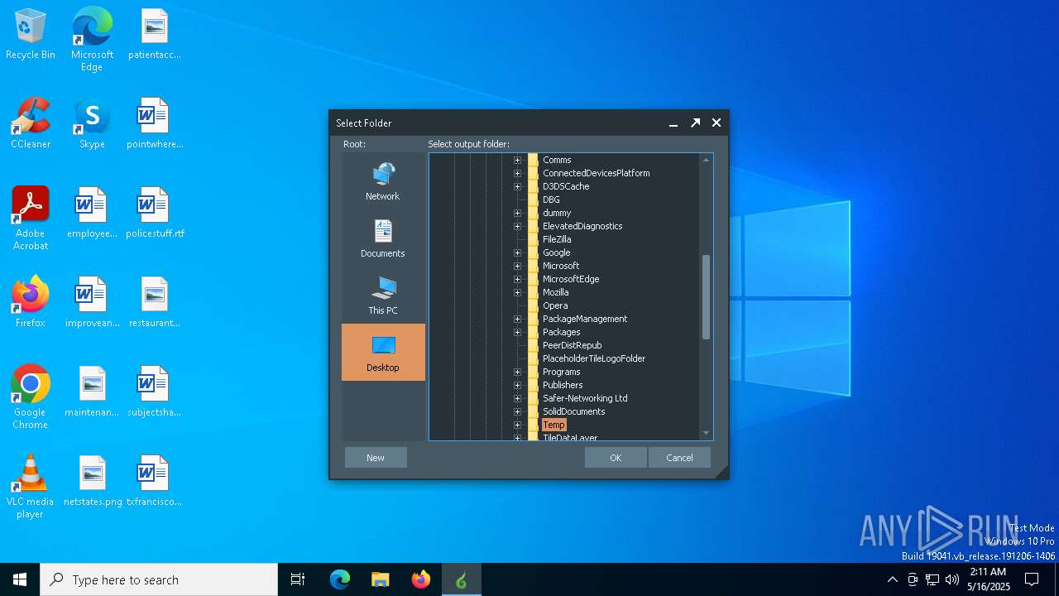1059x596 pixels.
Task: Click the PlaceholderTileLogoFolder folder icon
Action: (533, 358)
